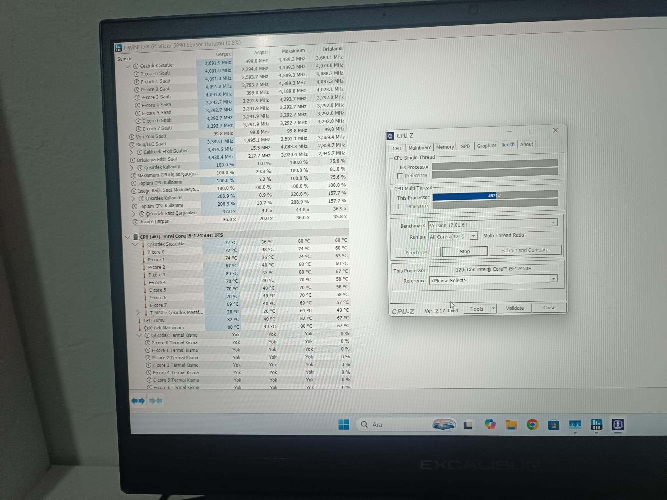Tick the Reference checkbox under CPU Multi Thread
Screen dimensions: 667x500
(401, 206)
